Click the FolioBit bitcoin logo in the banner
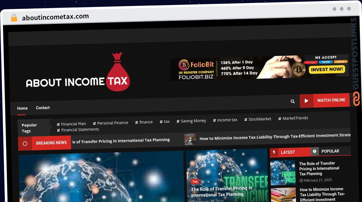 point(184,65)
